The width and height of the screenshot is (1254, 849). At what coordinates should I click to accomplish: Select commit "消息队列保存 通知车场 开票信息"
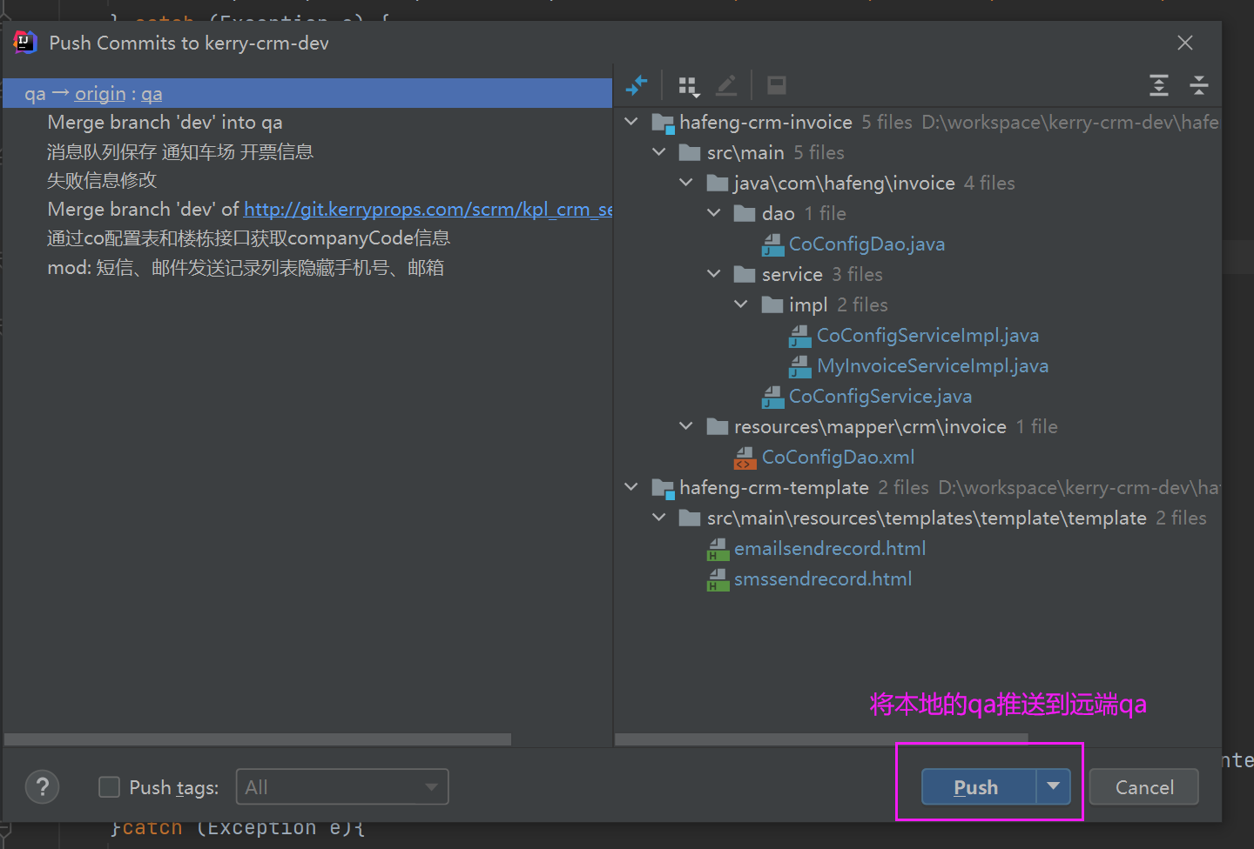180,152
